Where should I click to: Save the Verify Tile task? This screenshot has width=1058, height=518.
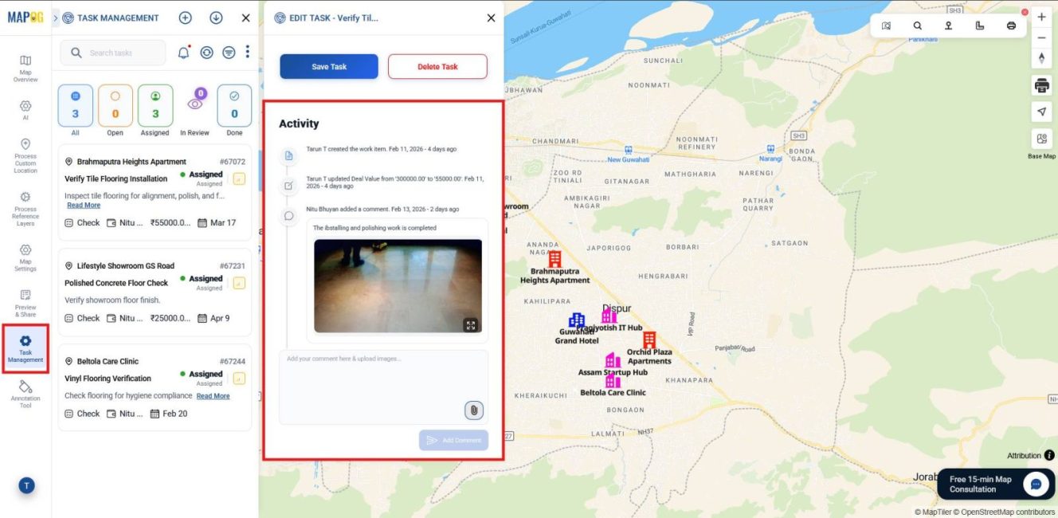328,66
